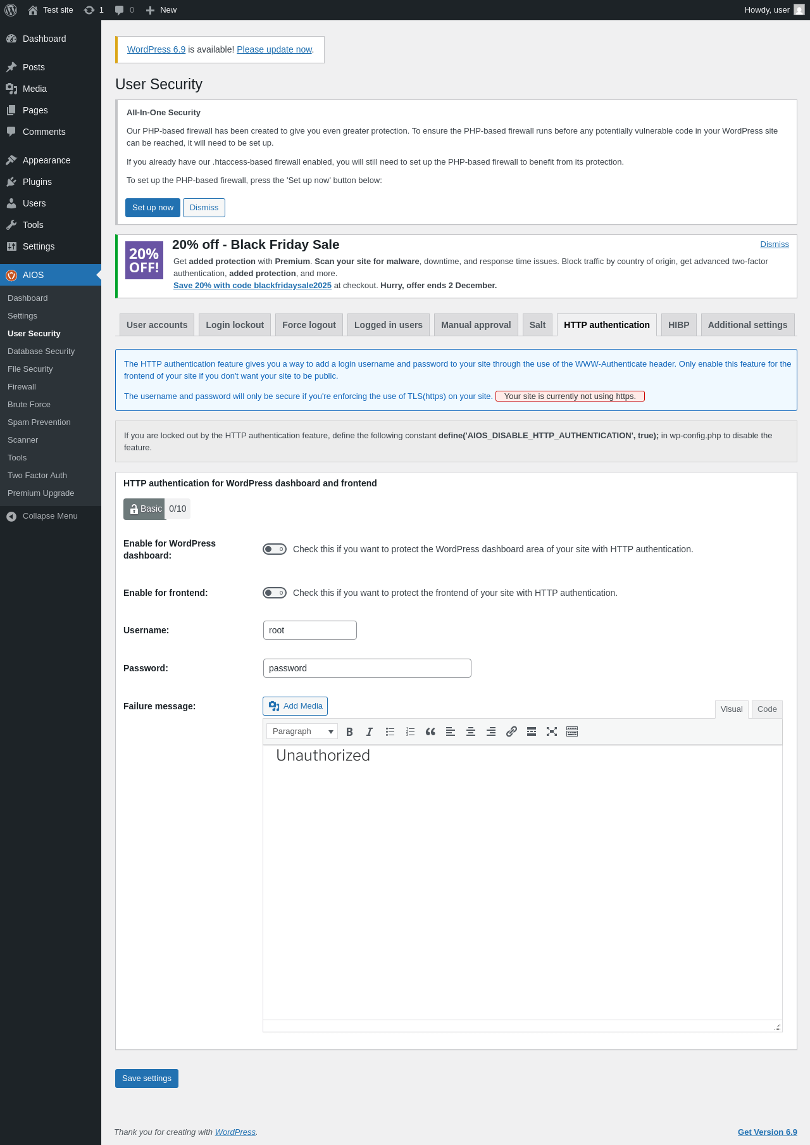The width and height of the screenshot is (810, 1145).
Task: Enable HTTP authentication for WordPress dashboard
Action: click(x=275, y=549)
